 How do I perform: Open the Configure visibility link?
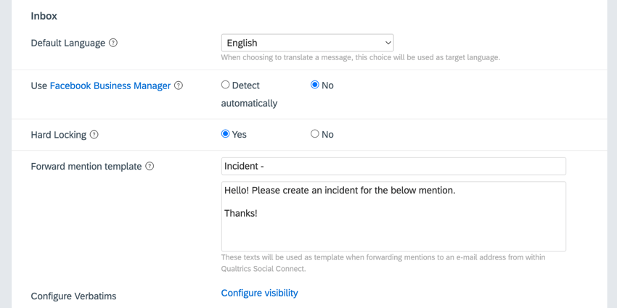coord(260,293)
